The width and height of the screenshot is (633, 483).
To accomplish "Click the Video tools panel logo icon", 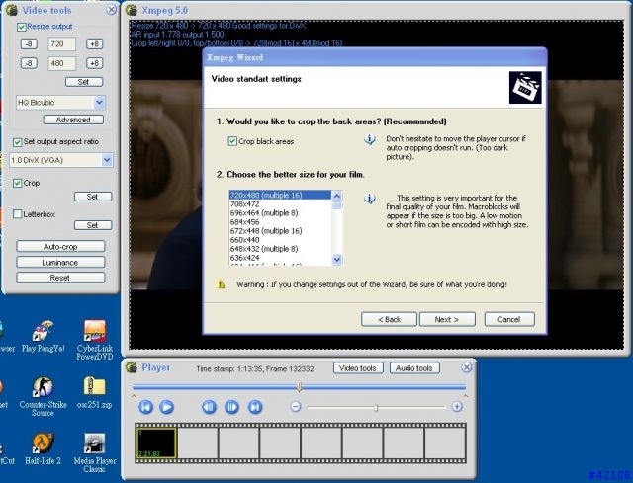I will (x=12, y=10).
